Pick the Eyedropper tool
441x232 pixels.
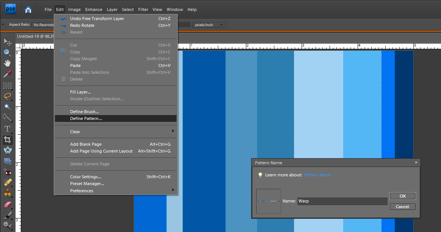pos(7,74)
